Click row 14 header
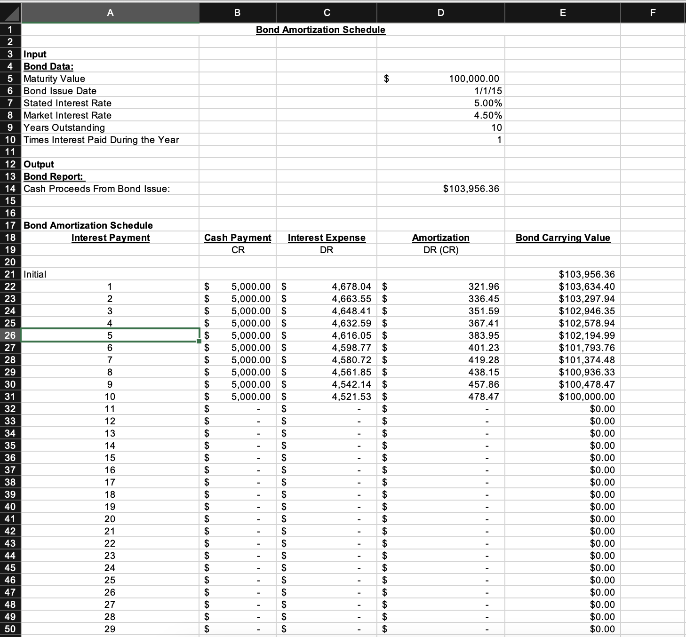 pyautogui.click(x=9, y=188)
